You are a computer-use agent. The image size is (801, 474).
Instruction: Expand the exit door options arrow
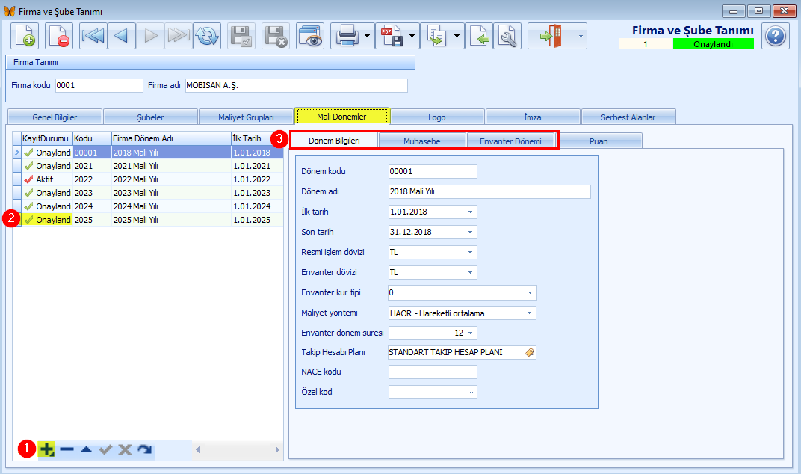(x=581, y=36)
